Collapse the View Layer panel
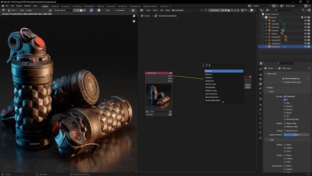 [266, 74]
